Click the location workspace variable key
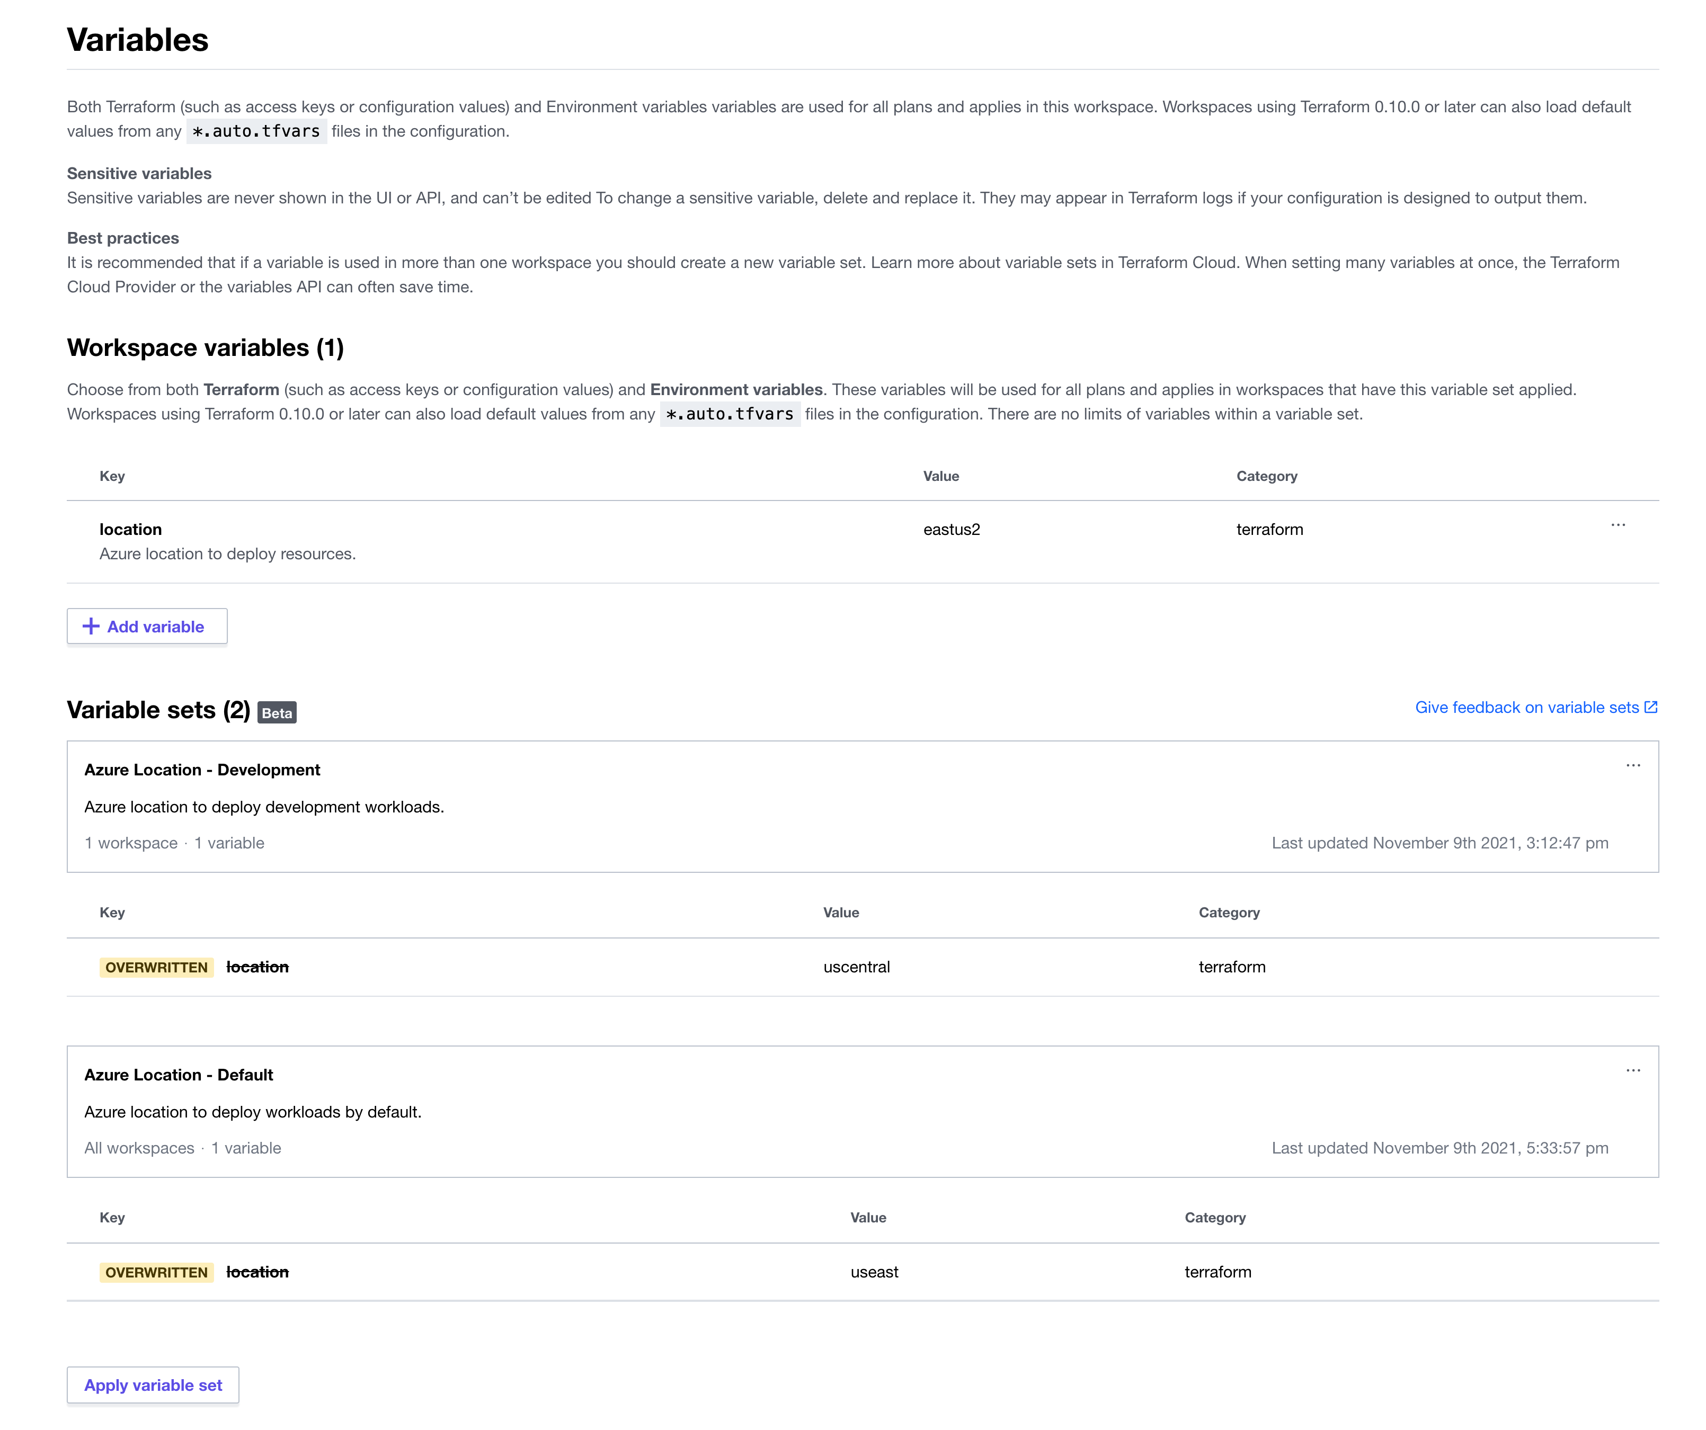This screenshot has width=1706, height=1430. tap(130, 530)
